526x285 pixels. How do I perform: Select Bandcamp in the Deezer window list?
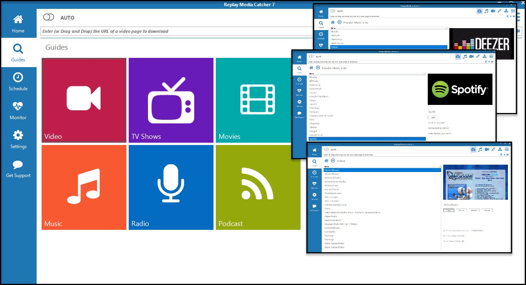point(336,39)
